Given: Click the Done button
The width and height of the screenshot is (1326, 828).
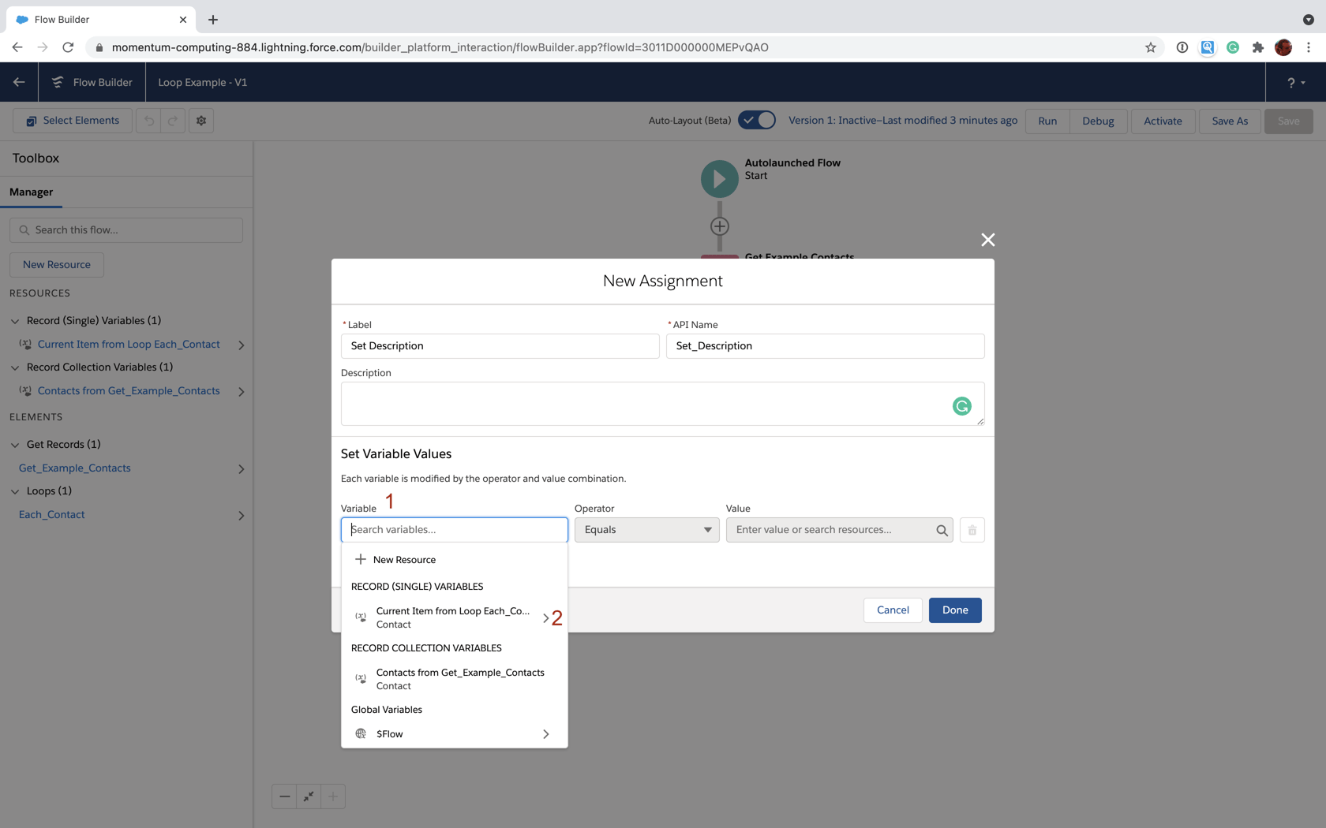Looking at the screenshot, I should point(955,610).
